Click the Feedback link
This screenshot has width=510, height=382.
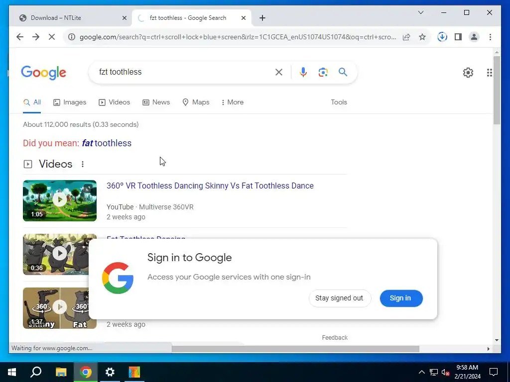click(335, 338)
